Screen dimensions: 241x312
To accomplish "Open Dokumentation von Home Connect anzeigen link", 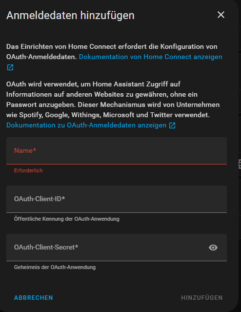I will pyautogui.click(x=151, y=57).
